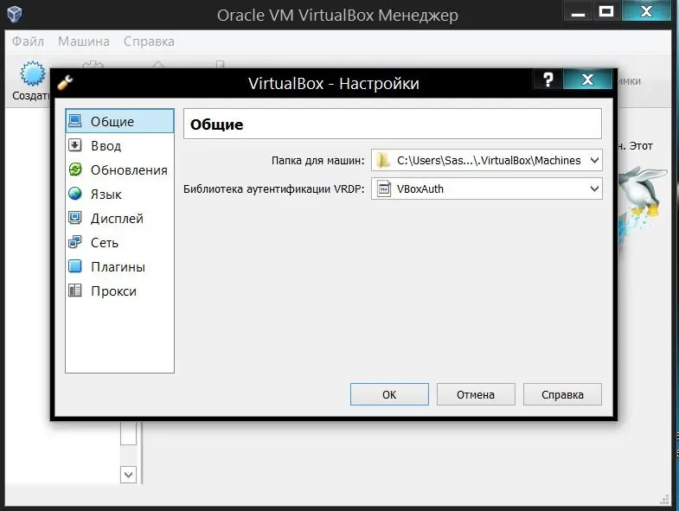Click the Сеть network computers icon
This screenshot has width=679, height=511.
pyautogui.click(x=75, y=241)
